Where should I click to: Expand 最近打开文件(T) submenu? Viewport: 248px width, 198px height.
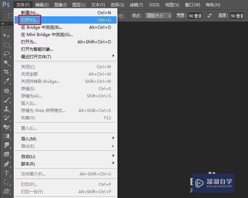65,57
